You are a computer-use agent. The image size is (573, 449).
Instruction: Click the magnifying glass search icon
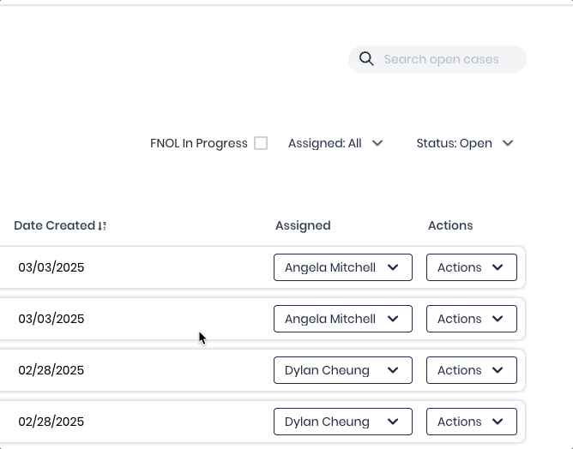coord(366,59)
